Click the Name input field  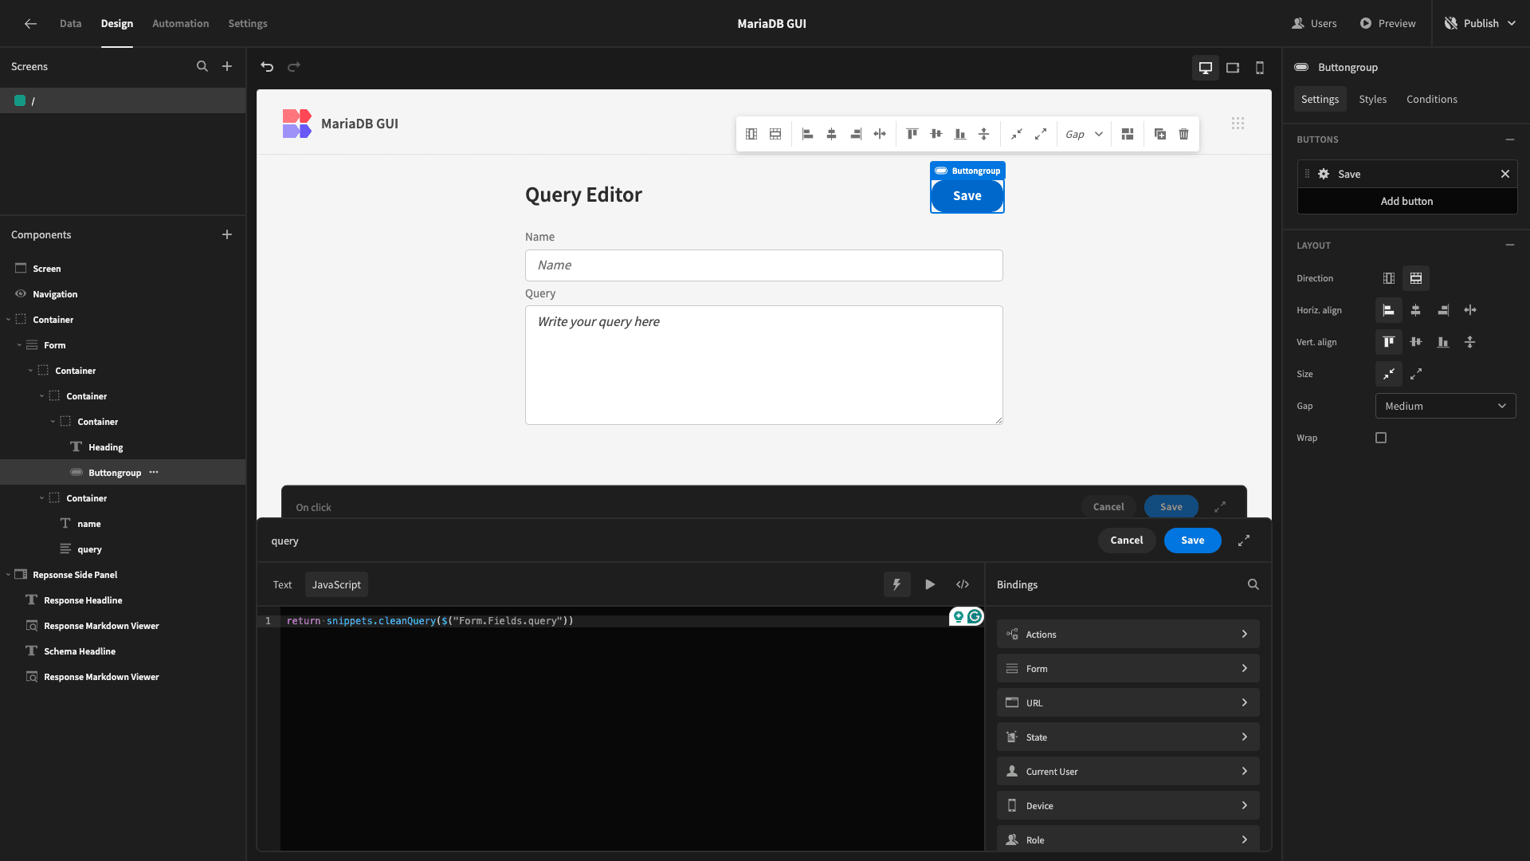[763, 265]
